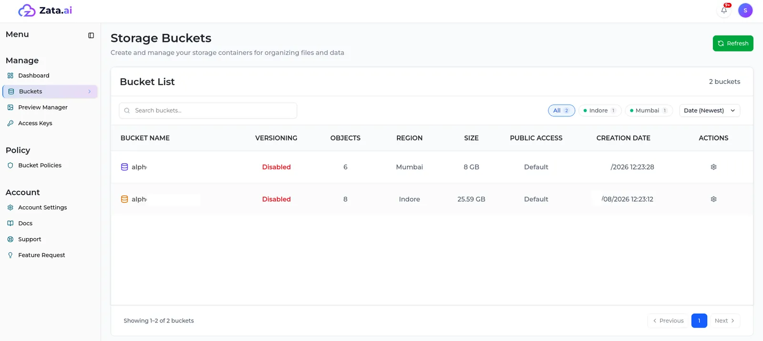This screenshot has width=763, height=341.
Task: Click the BUCKET NAME column header
Action: pyautogui.click(x=145, y=138)
